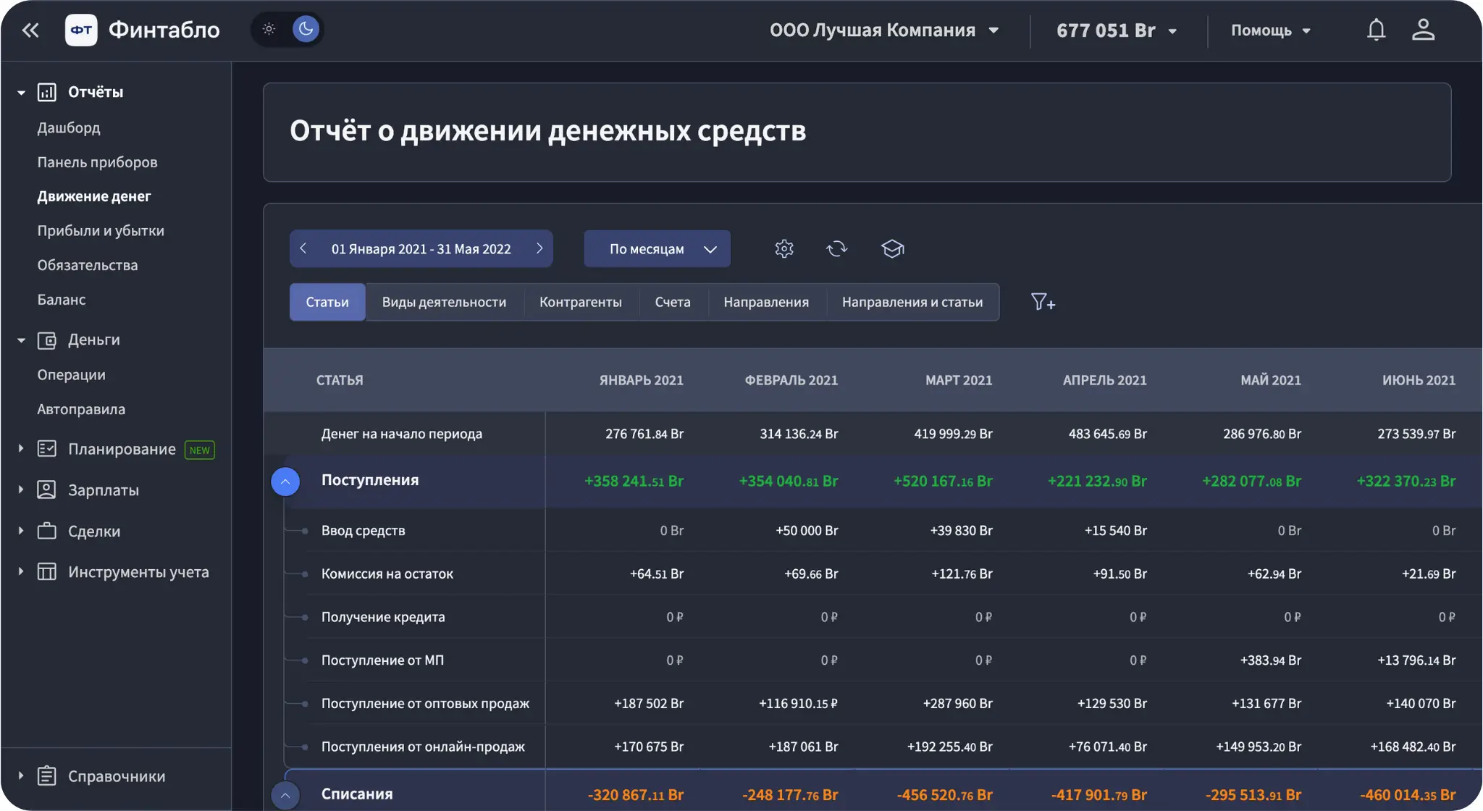Open notifications bell icon
This screenshot has width=1483, height=811.
1376,30
